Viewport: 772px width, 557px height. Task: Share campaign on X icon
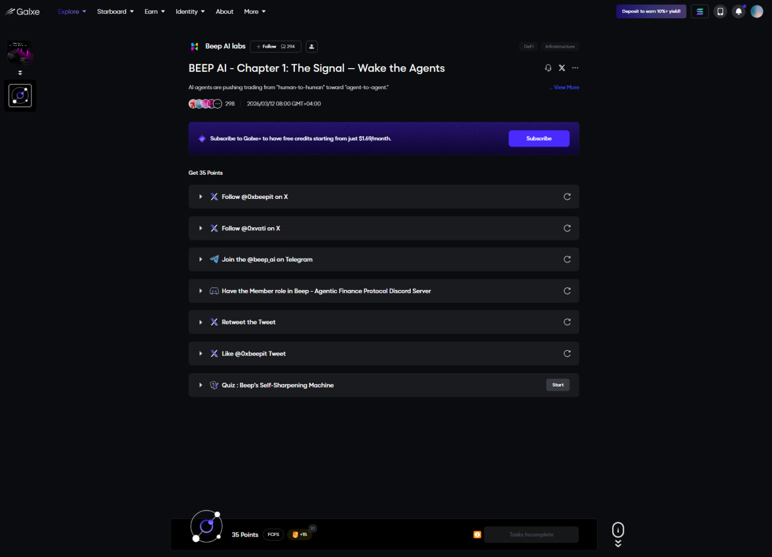562,68
